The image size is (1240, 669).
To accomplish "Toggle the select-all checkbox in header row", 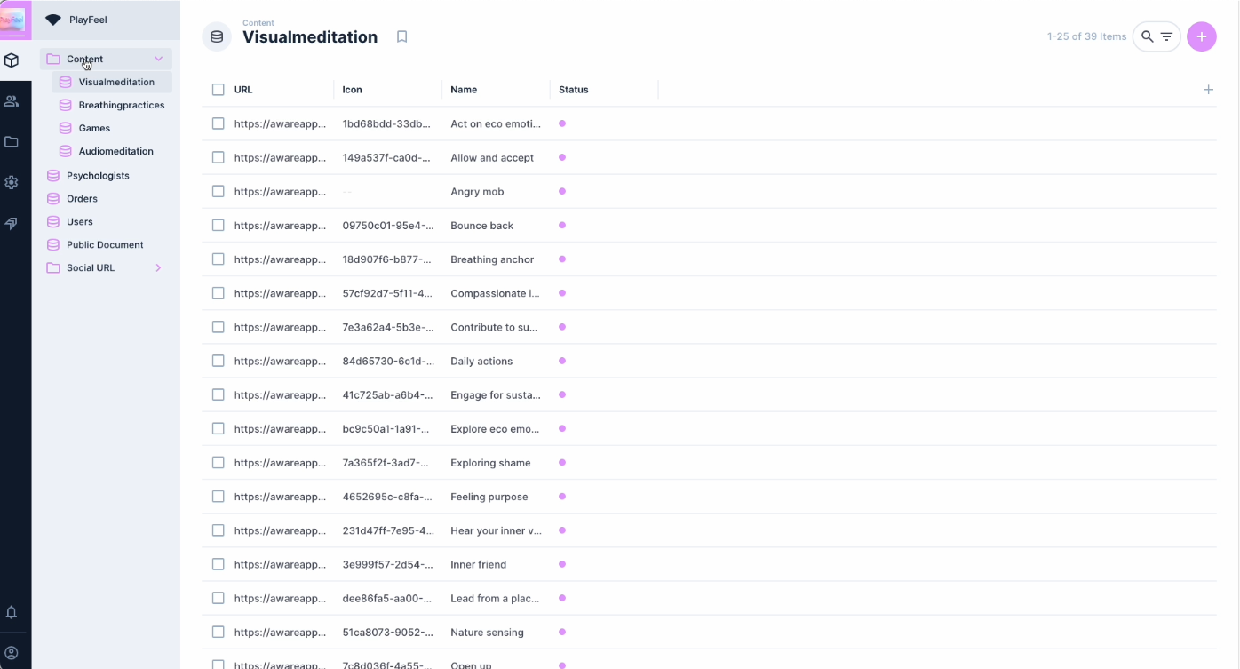I will [x=219, y=90].
